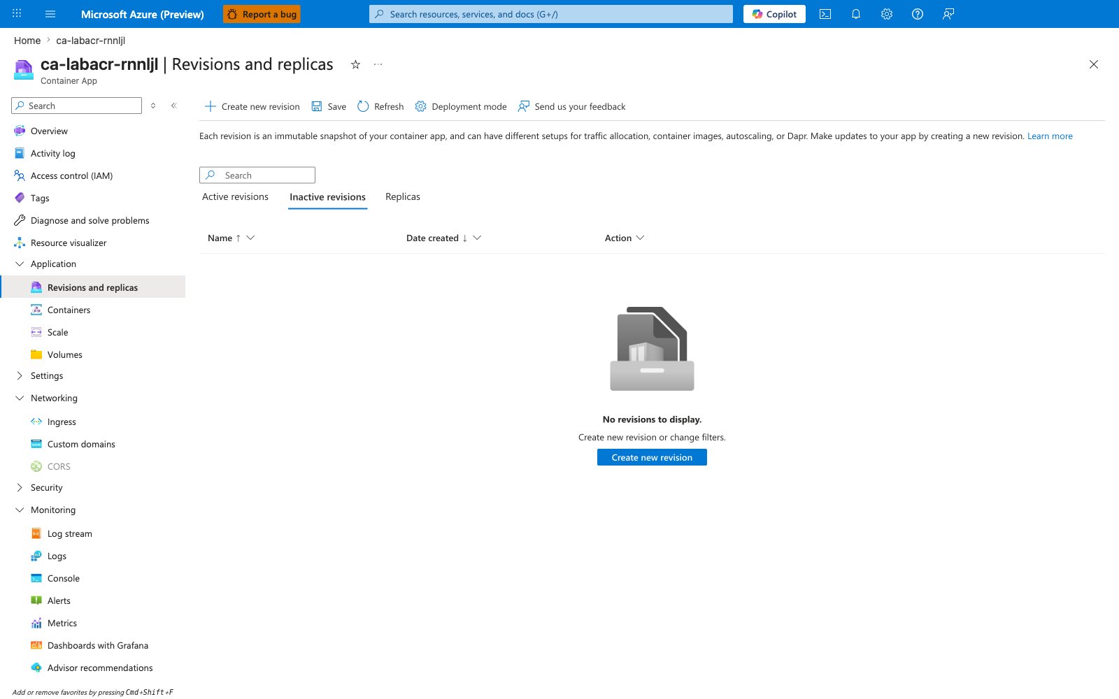This screenshot has width=1119, height=699.
Task: Open Cloud Shell from top bar
Action: (x=825, y=14)
